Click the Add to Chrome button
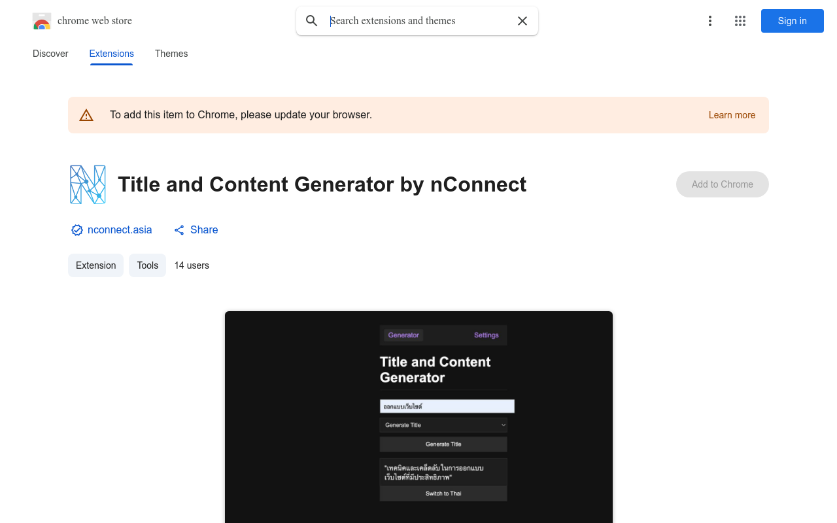Screen dimensions: 837x523 click(723, 184)
